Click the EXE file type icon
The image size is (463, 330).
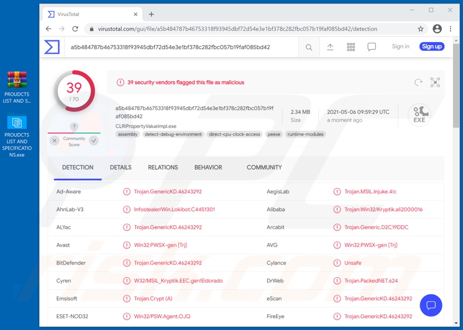[419, 115]
